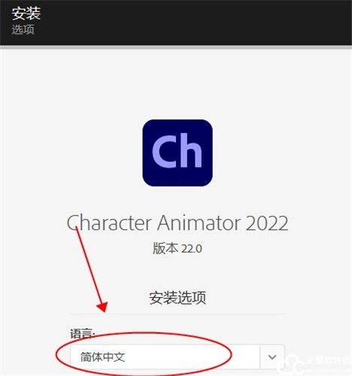Viewport: 352px width, 376px height.
Task: Click the divider line under 安装选项
Action: pyautogui.click(x=178, y=314)
